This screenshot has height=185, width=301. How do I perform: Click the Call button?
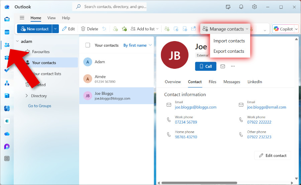[206, 66]
